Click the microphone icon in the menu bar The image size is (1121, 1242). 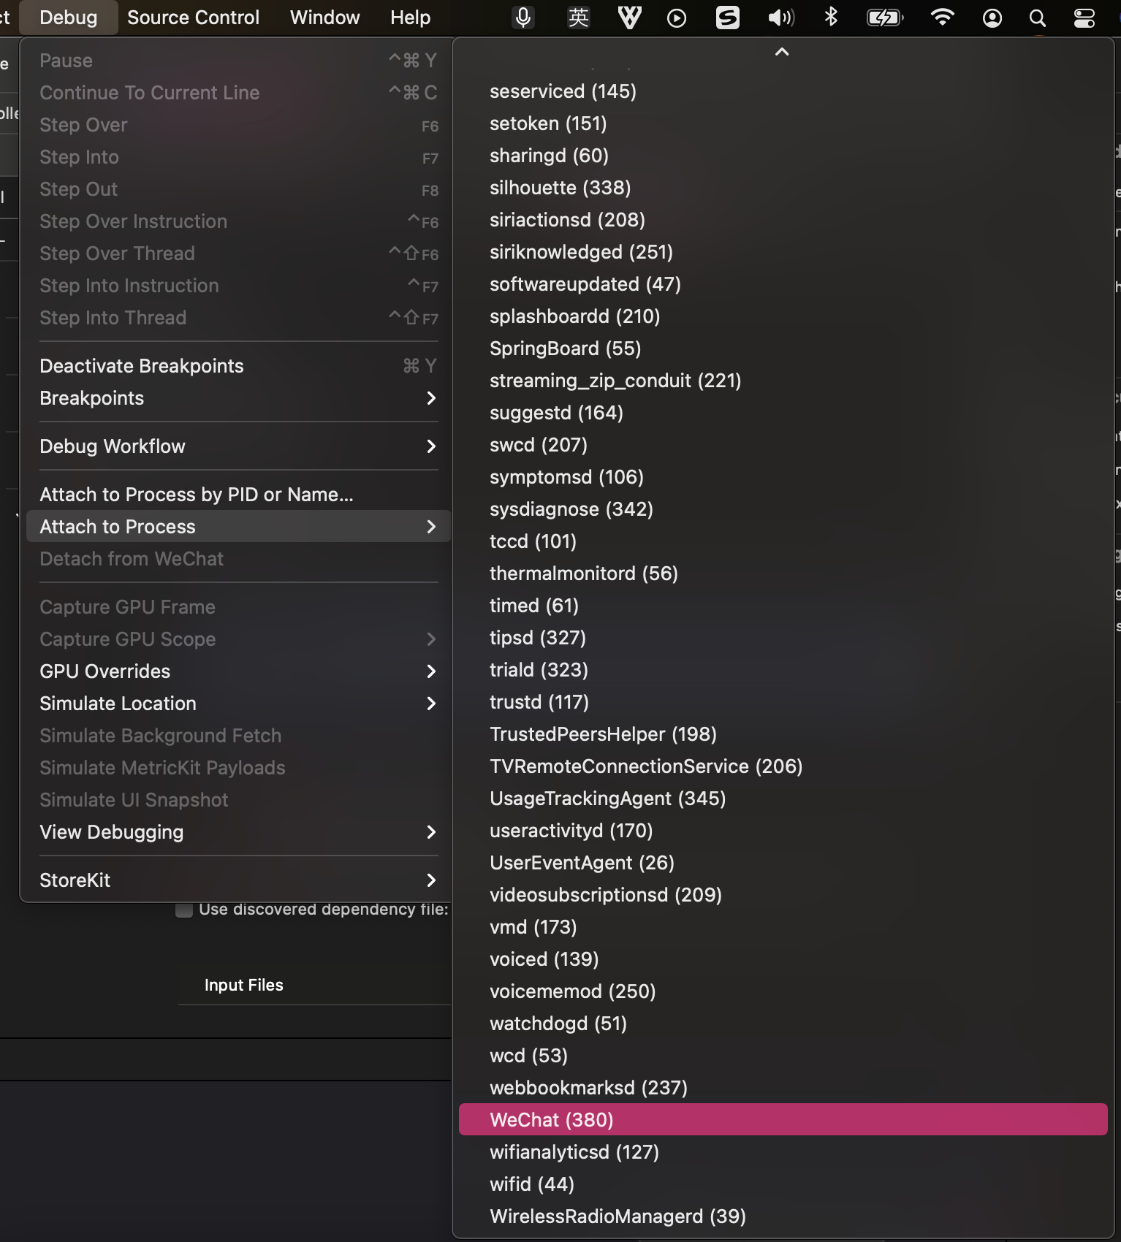click(523, 18)
